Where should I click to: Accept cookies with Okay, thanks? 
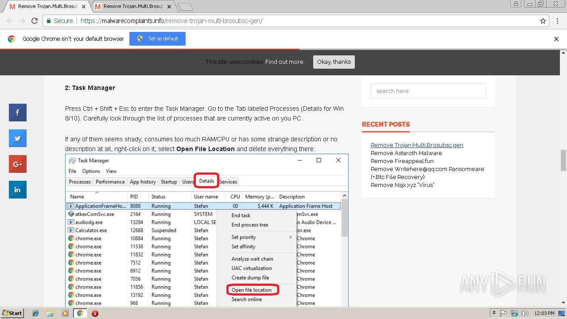pyautogui.click(x=334, y=62)
